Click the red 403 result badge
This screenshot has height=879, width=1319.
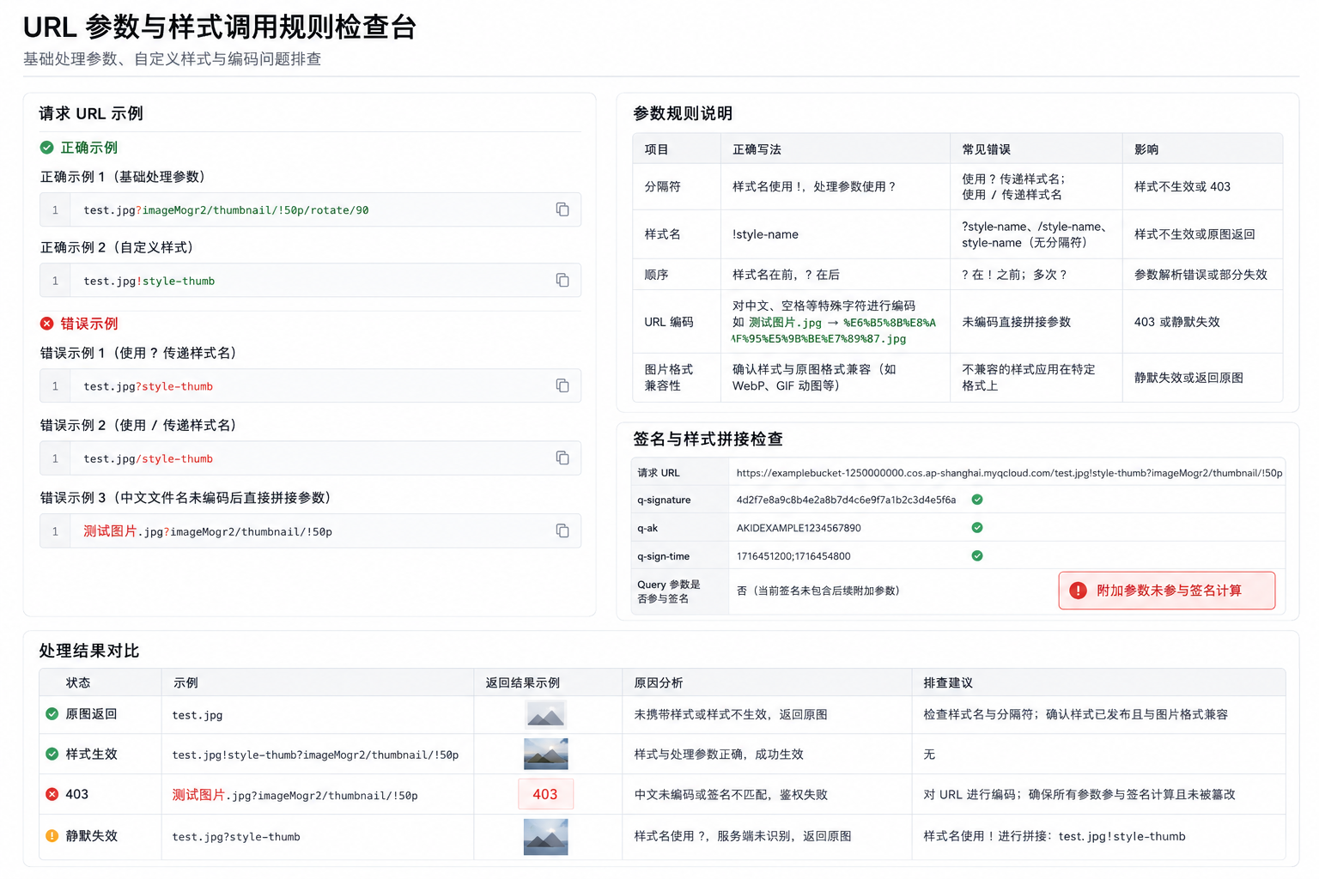click(545, 795)
